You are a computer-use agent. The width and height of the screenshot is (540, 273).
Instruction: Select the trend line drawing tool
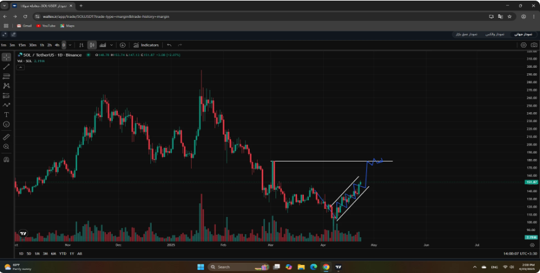coord(6,67)
